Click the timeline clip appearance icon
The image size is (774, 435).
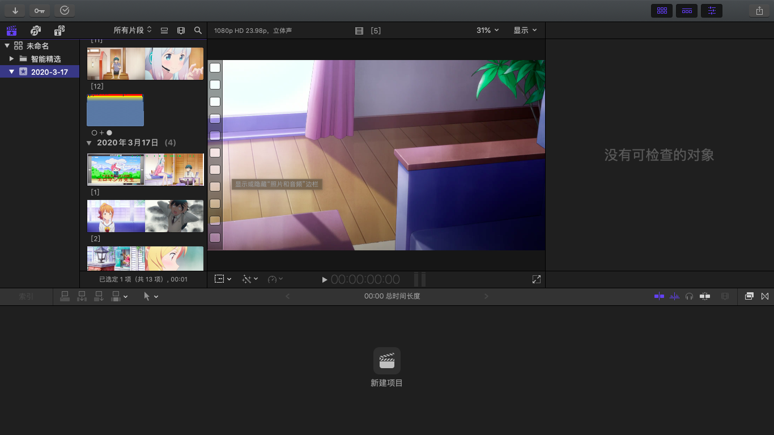coord(725,296)
